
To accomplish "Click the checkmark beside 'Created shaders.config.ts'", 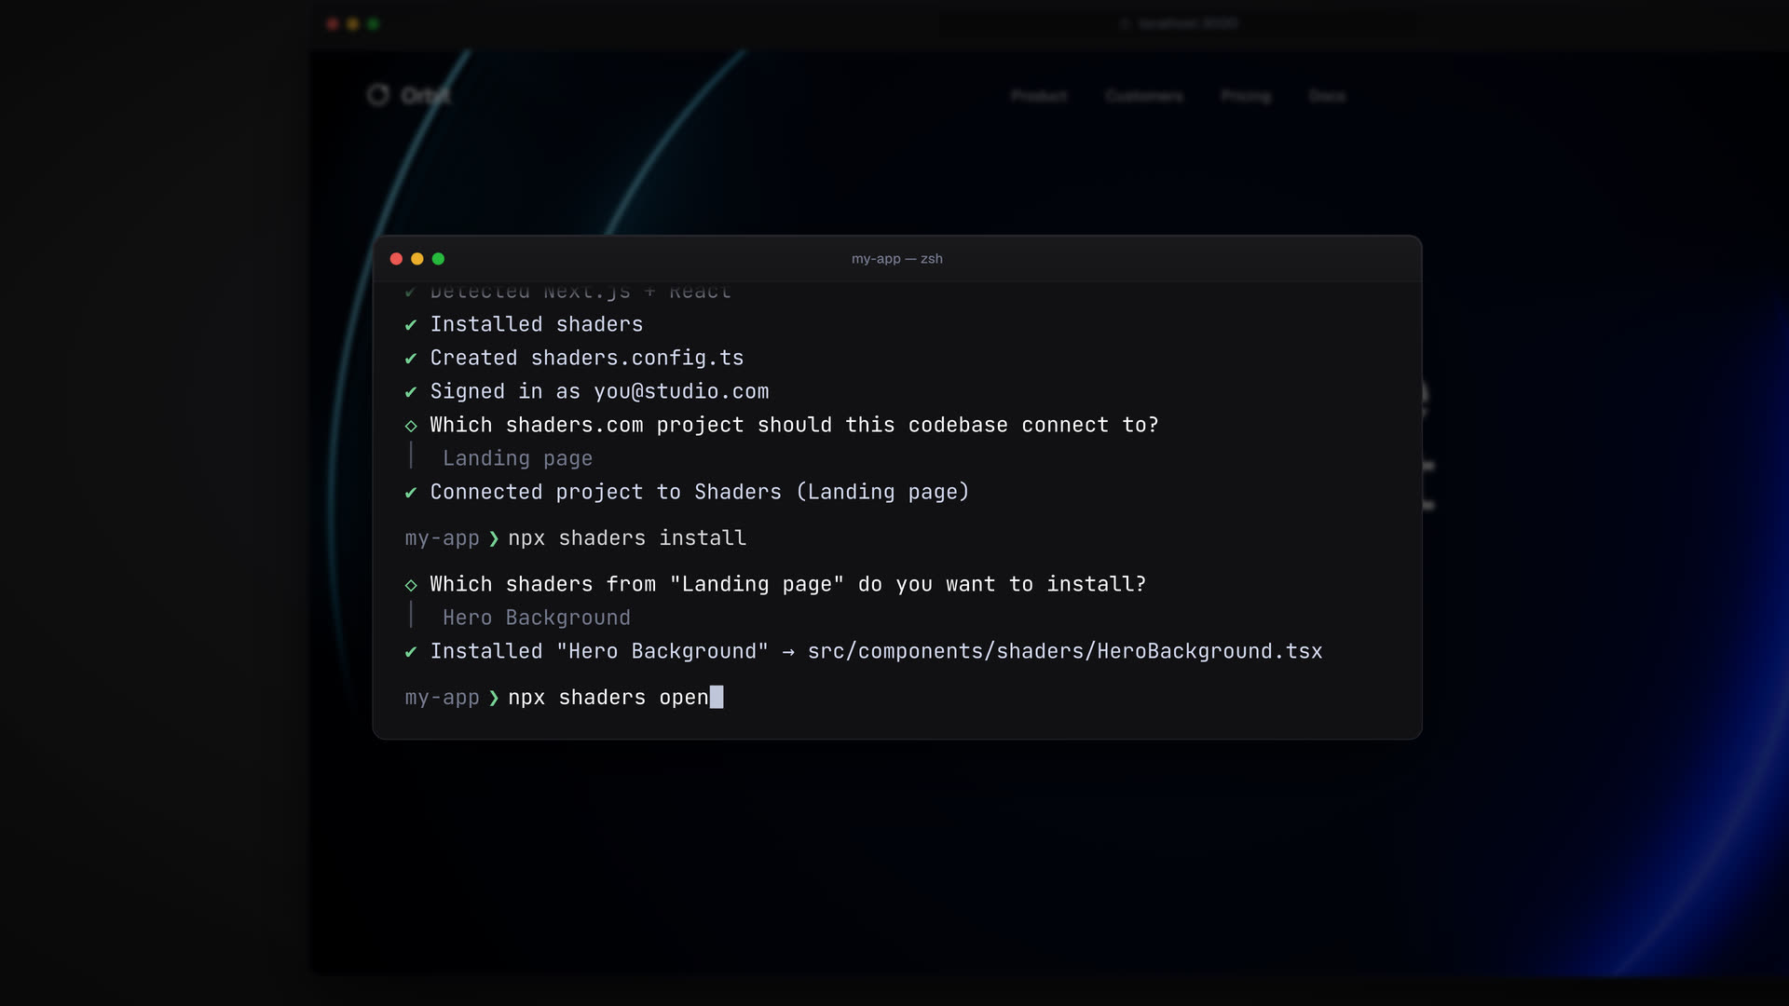I will (x=411, y=359).
